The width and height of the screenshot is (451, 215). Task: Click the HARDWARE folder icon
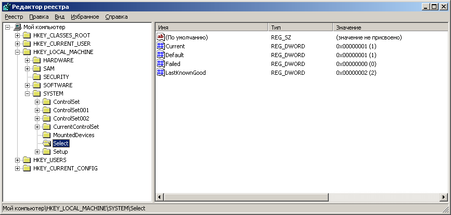pos(36,61)
